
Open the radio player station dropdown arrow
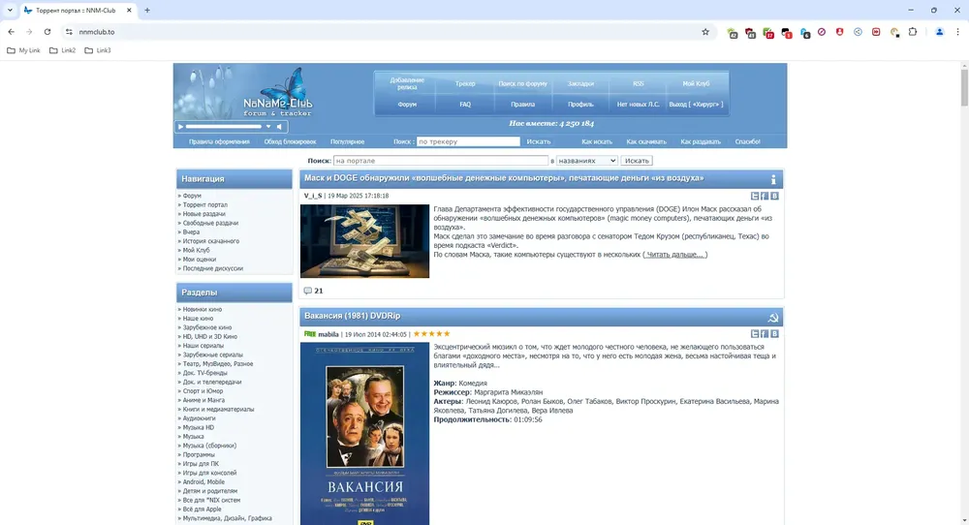click(268, 127)
